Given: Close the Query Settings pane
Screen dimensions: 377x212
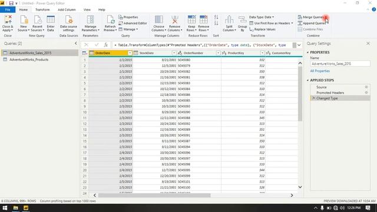Looking at the screenshot, I should 368,44.
